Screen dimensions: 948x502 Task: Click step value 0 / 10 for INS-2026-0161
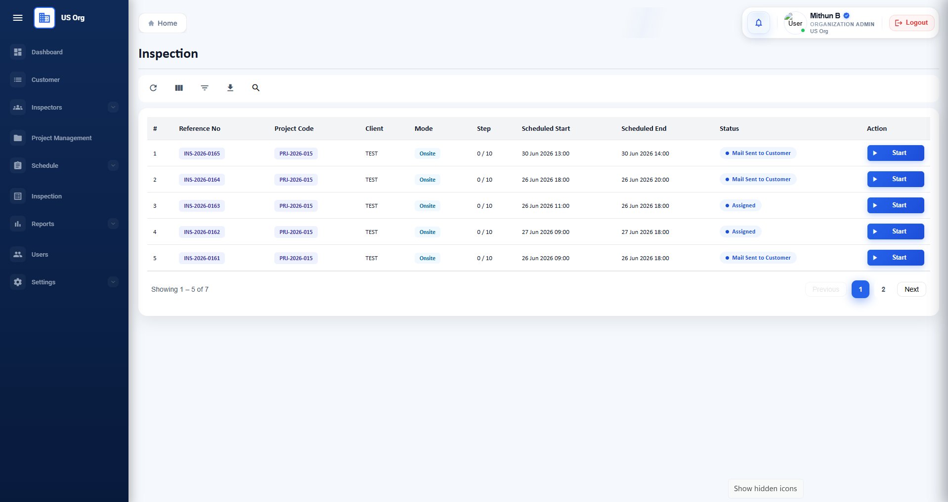[484, 258]
